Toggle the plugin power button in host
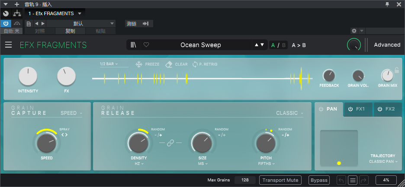This screenshot has width=405, height=187. [x=6, y=23]
